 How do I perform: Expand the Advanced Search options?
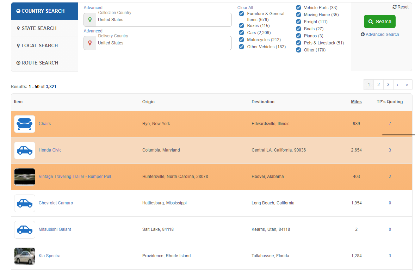[x=380, y=35]
